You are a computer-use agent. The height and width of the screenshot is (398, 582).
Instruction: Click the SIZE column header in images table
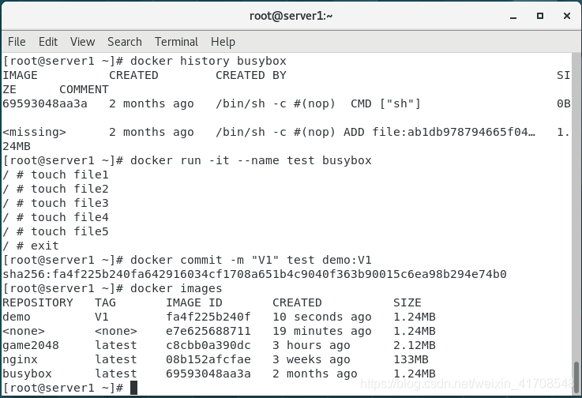pyautogui.click(x=407, y=302)
